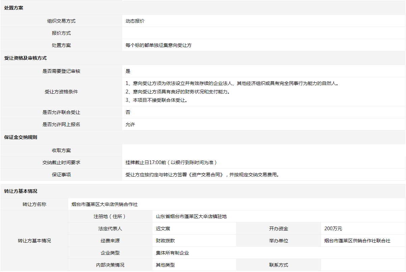The height and width of the screenshot is (272, 406).
Task: Click the 本项目不接受联合体受让 condition line
Action: click(x=156, y=100)
